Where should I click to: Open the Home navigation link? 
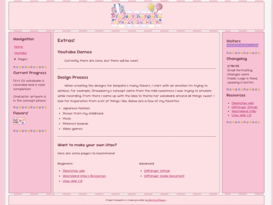click(19, 47)
